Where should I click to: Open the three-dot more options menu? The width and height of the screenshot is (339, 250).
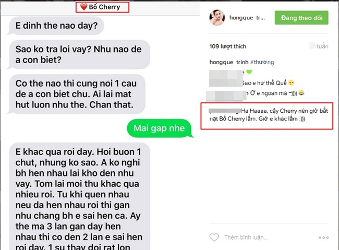[323, 237]
